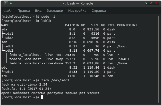Click the 931,5G size value

[93, 29]
